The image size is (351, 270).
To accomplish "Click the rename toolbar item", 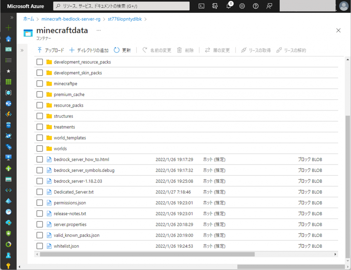I will pyautogui.click(x=157, y=50).
